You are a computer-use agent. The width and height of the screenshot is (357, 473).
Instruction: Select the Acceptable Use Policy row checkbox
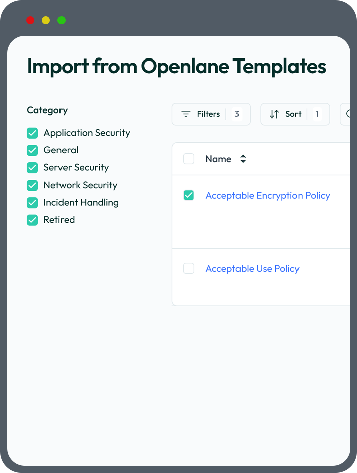pyautogui.click(x=189, y=268)
